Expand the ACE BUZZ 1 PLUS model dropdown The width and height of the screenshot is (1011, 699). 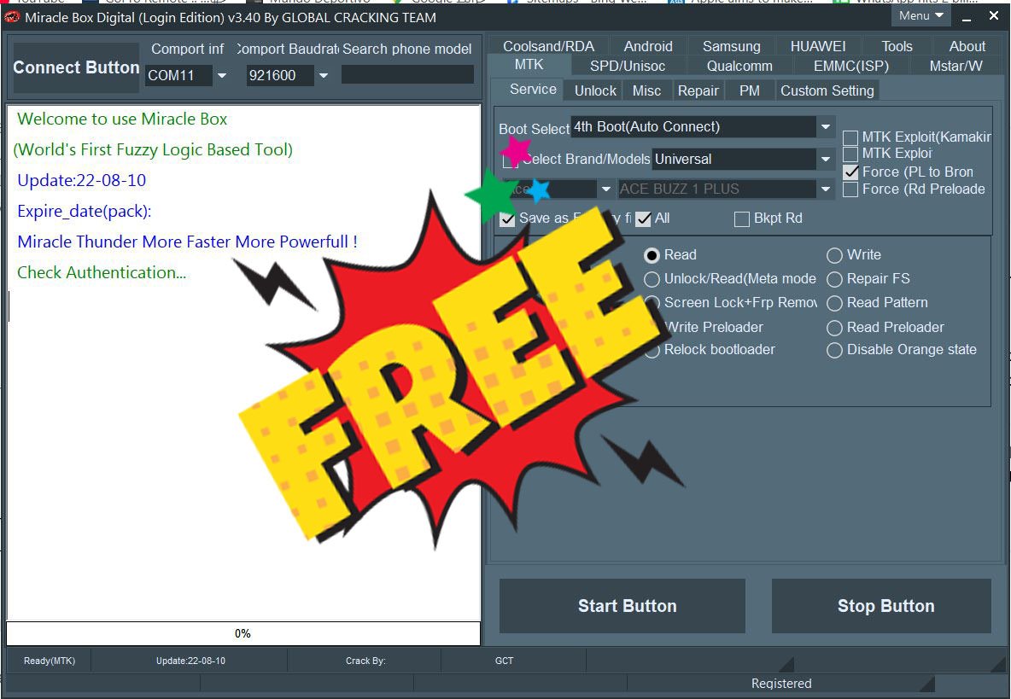[826, 189]
